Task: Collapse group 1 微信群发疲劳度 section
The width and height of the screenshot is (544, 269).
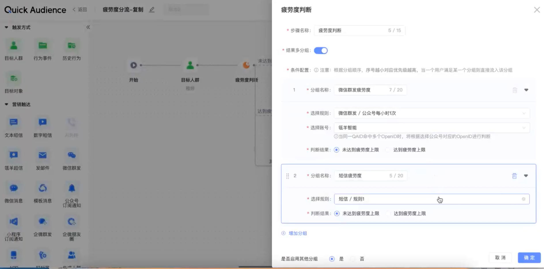Action: pos(526,90)
